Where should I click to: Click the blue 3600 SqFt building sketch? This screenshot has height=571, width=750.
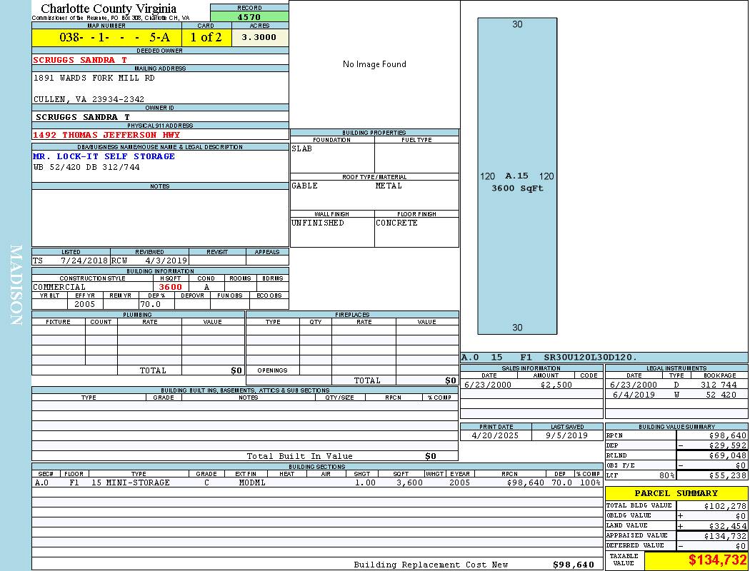point(517,176)
